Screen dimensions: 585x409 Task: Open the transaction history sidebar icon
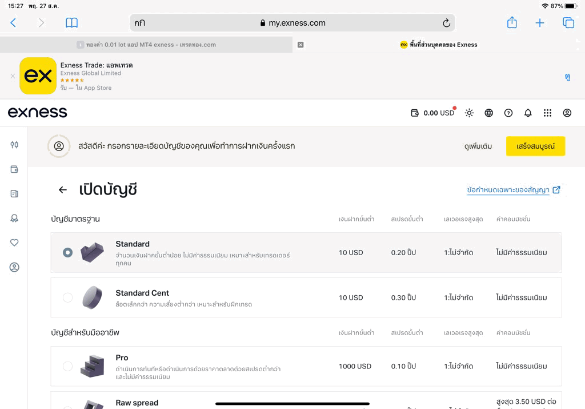pos(14,193)
